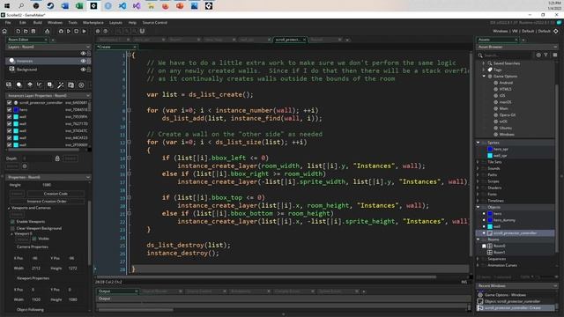Image resolution: width=564 pixels, height=317 pixels.
Task: Create new path layer in room editor
Action: click(x=40, y=85)
